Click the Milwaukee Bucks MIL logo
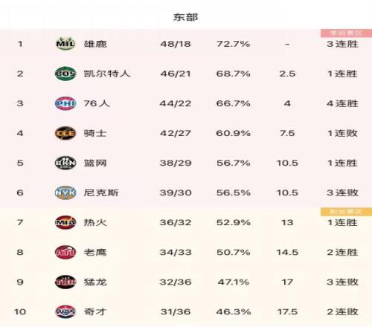 point(65,44)
